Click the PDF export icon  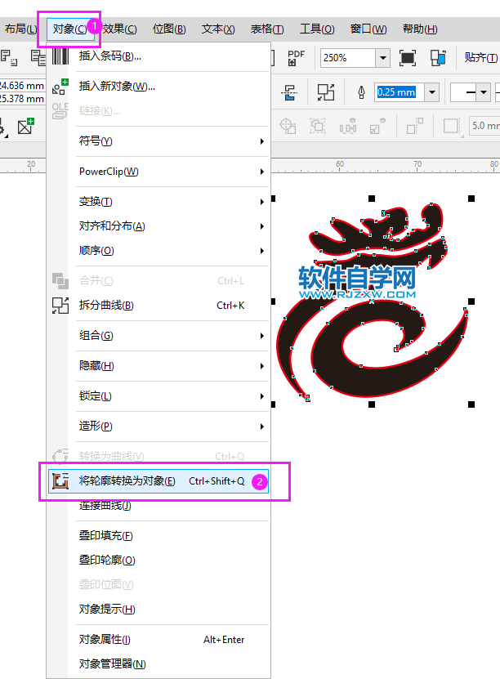click(296, 57)
